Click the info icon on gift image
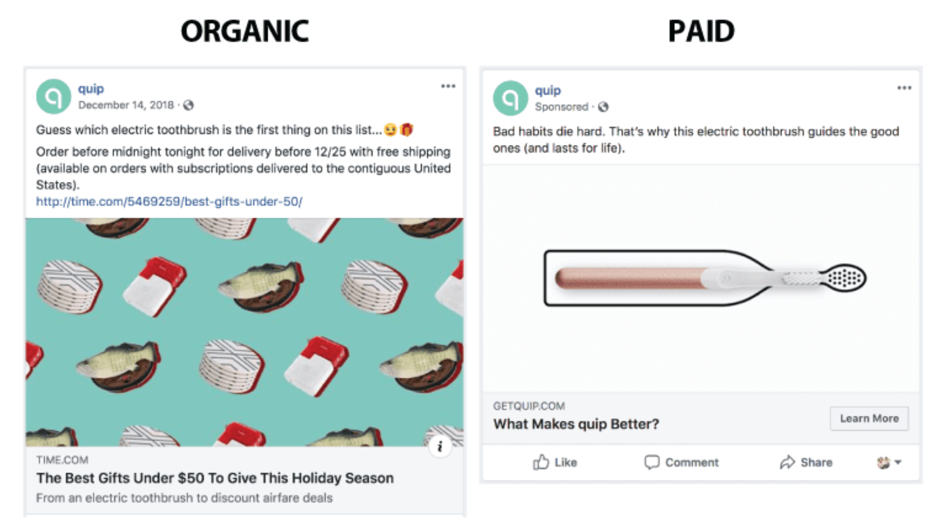 [x=439, y=447]
